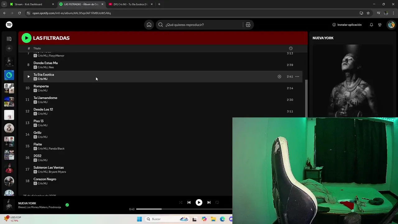Click the address bar URL
Screen dimensions: 398x224
pyautogui.click(x=72, y=13)
